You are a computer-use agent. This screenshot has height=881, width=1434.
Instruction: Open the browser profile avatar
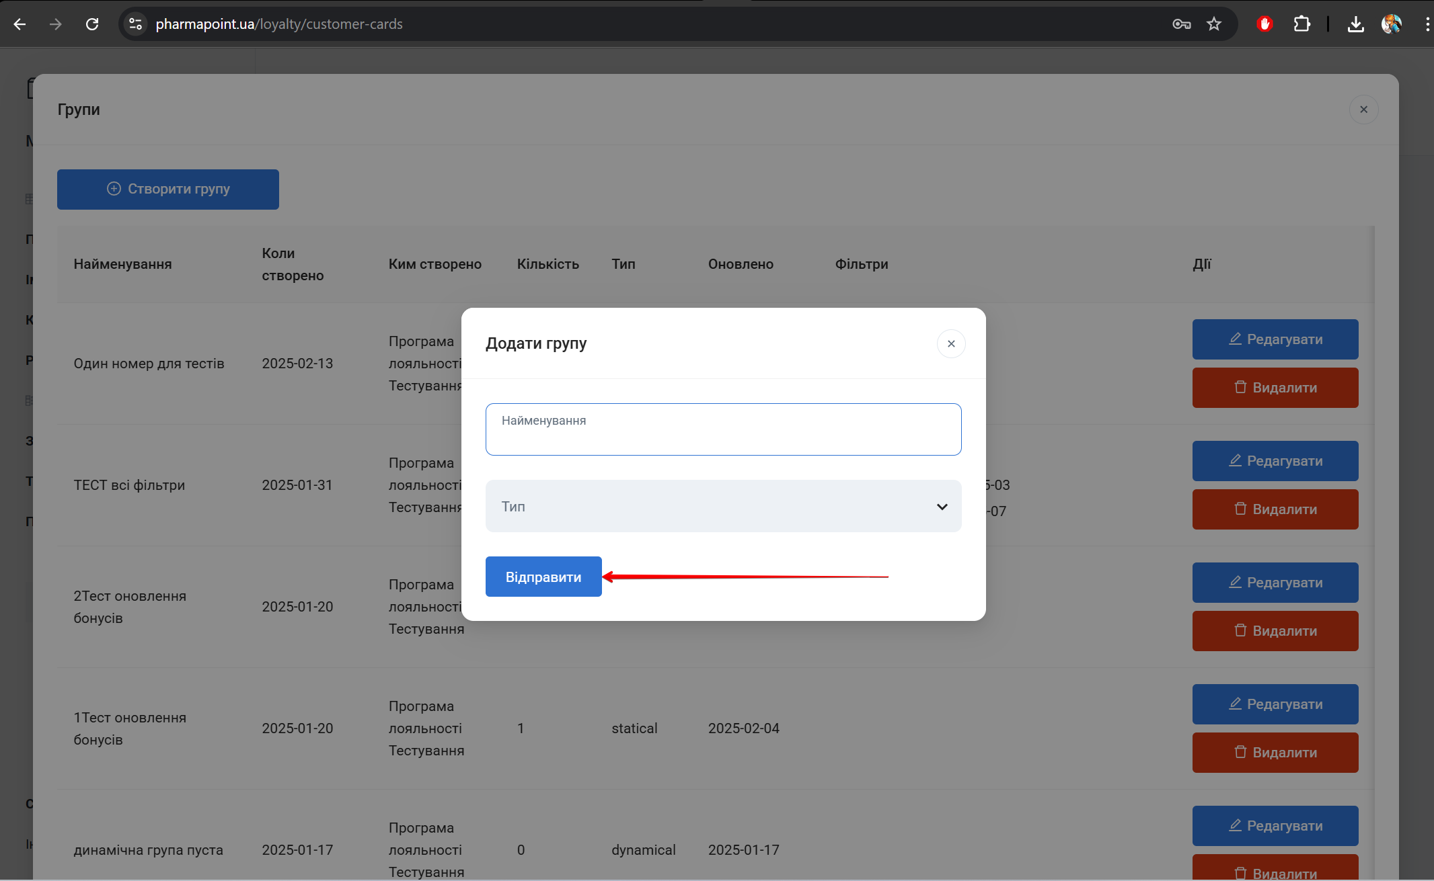coord(1391,24)
